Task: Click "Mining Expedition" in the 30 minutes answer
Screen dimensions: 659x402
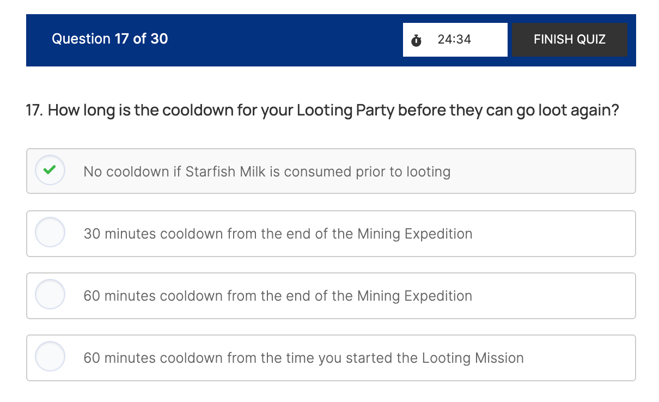Action: (x=414, y=234)
